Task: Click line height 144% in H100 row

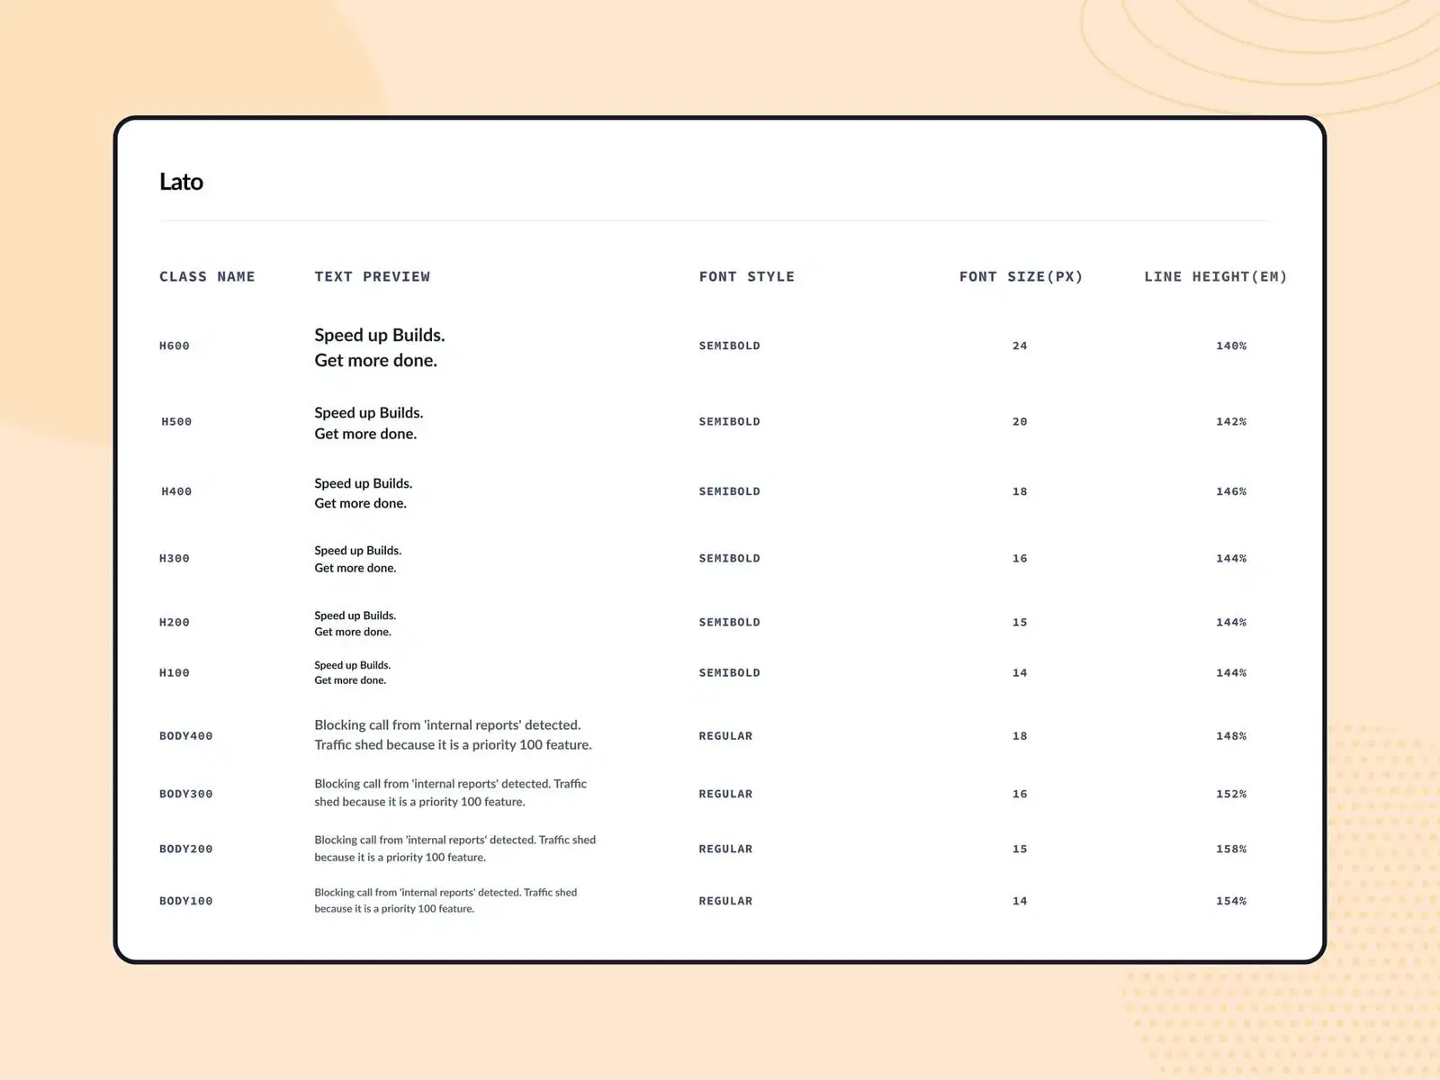Action: [1231, 672]
